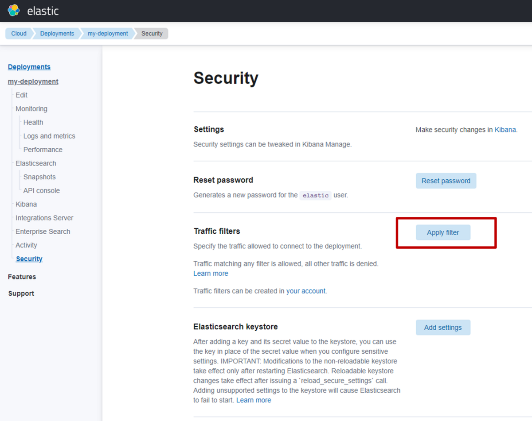The height and width of the screenshot is (421, 532).
Task: Select Security in the sidebar
Action: pos(29,259)
